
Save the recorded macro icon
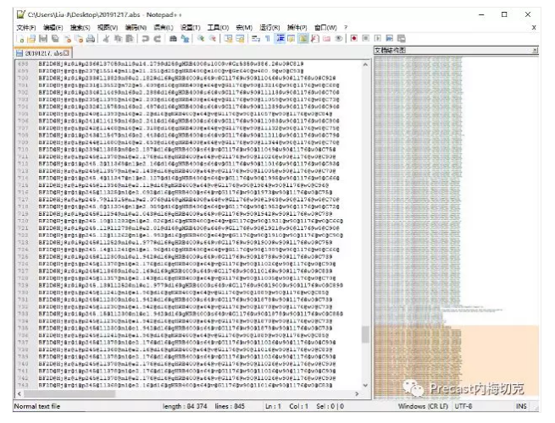pos(402,38)
